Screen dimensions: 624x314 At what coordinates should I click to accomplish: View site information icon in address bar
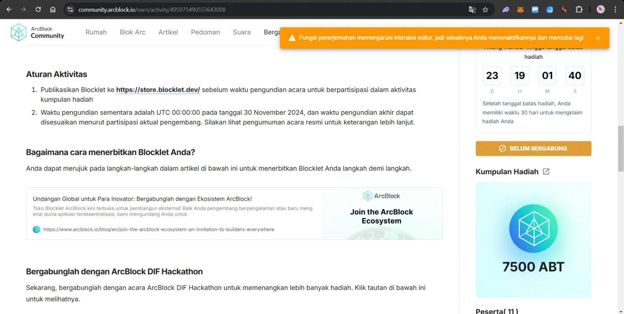(70, 9)
